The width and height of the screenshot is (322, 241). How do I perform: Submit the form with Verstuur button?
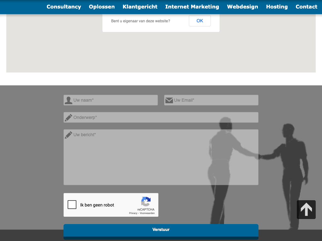pyautogui.click(x=161, y=230)
